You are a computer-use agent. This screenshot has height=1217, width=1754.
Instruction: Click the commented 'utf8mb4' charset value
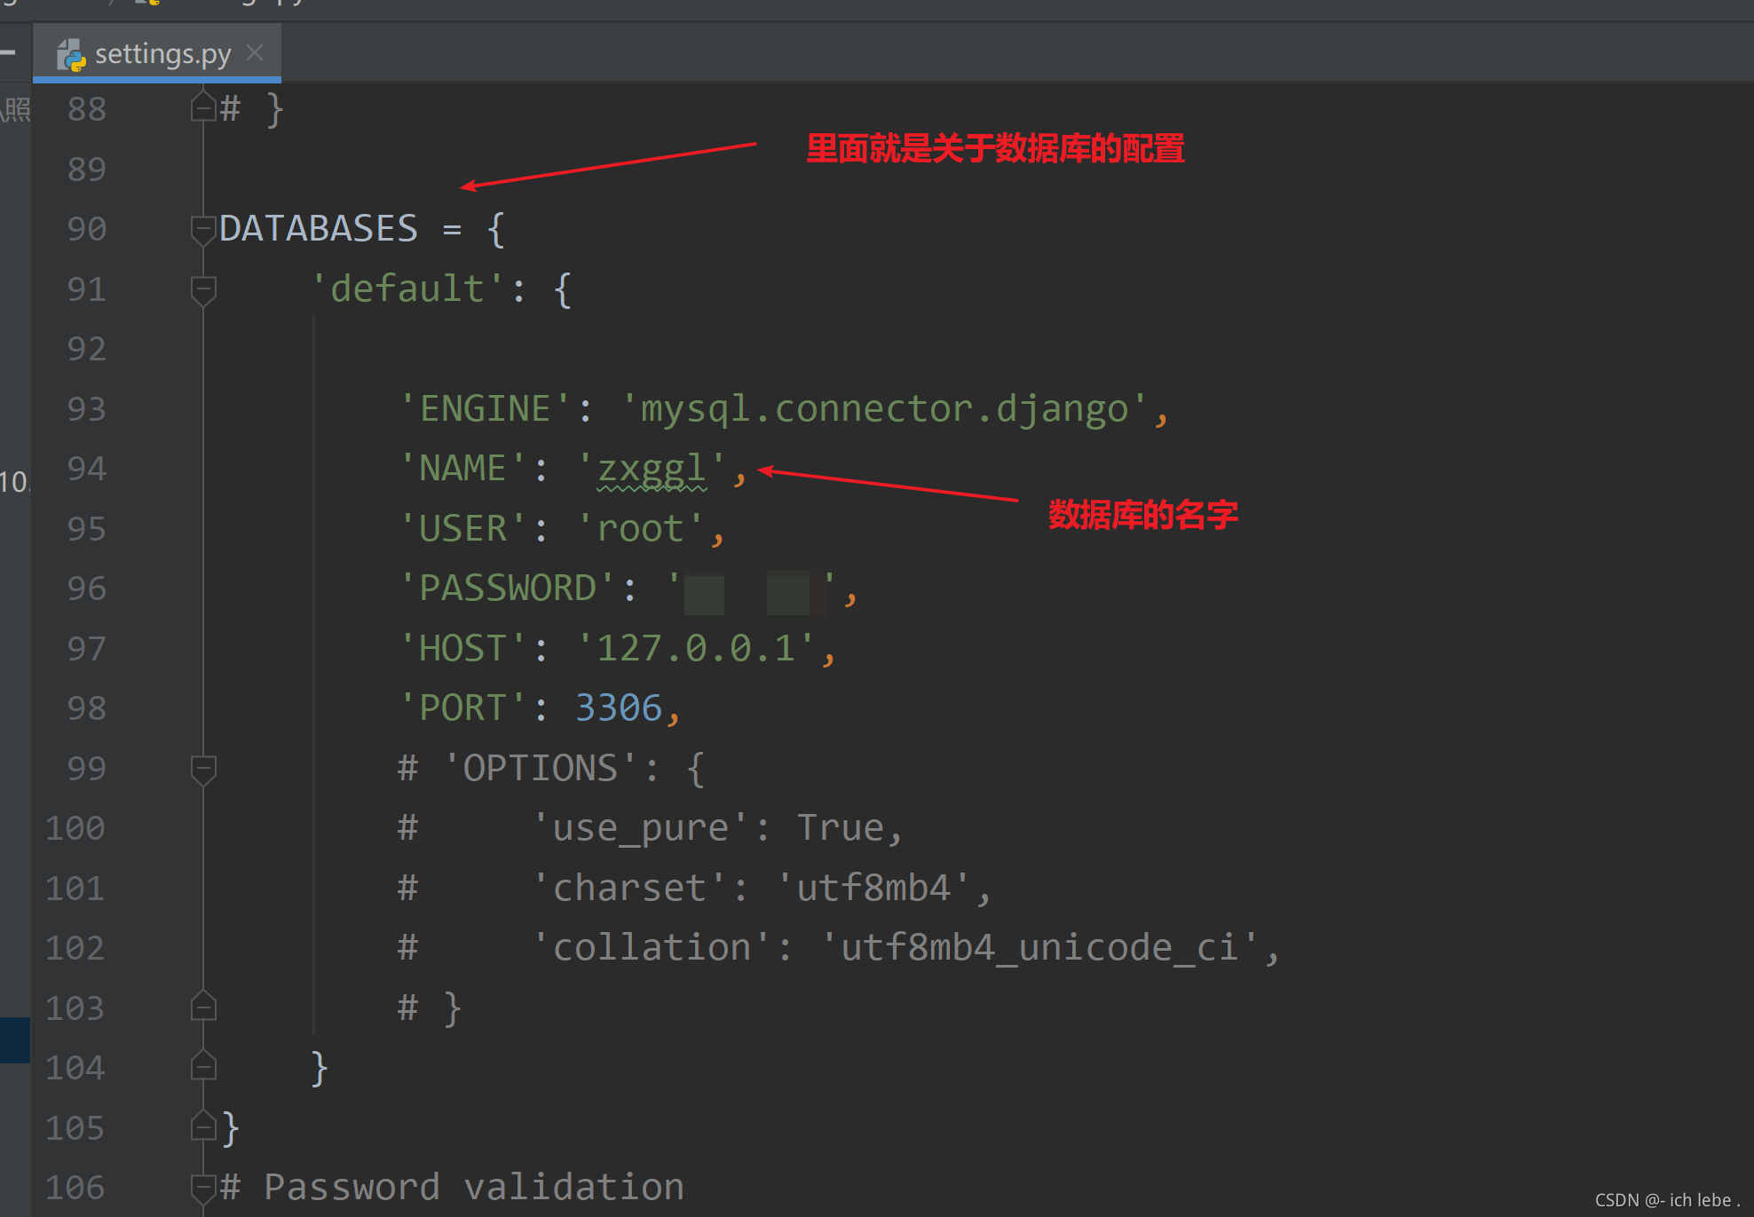click(873, 889)
